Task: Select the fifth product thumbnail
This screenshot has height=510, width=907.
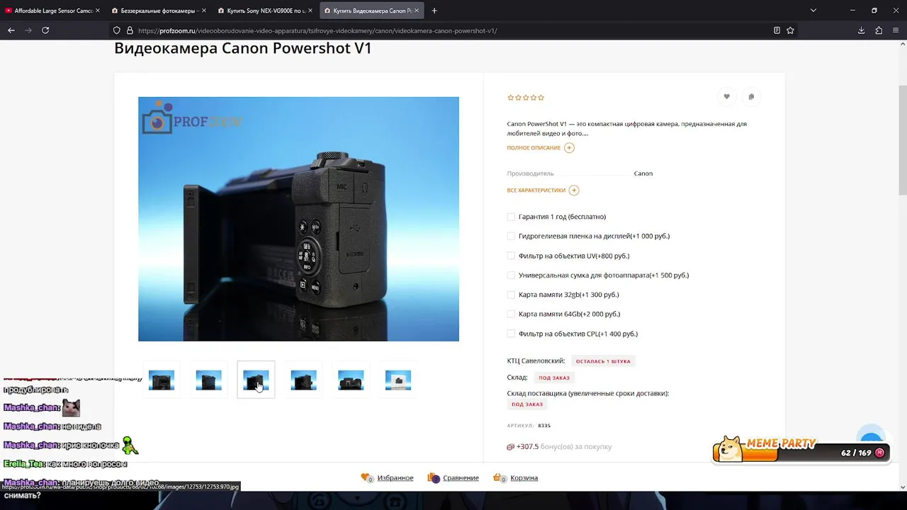Action: 351,380
